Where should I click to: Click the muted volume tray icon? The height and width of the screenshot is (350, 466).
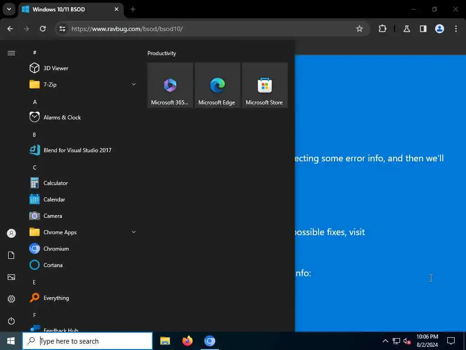(407, 341)
